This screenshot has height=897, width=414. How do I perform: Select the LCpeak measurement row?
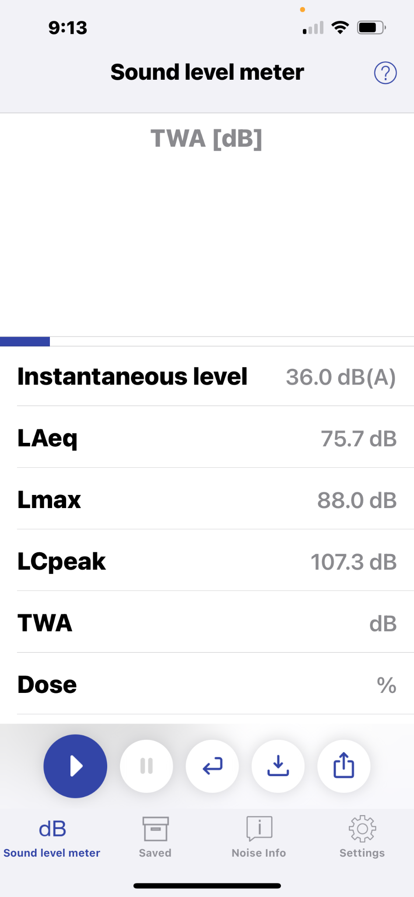(207, 561)
